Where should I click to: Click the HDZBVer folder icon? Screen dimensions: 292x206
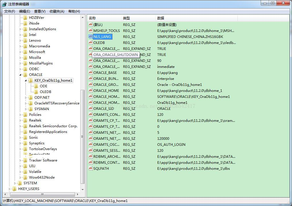pos(25,17)
